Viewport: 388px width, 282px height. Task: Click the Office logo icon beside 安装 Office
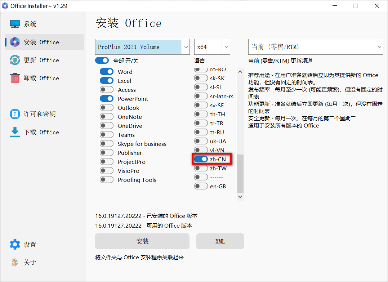coord(15,42)
